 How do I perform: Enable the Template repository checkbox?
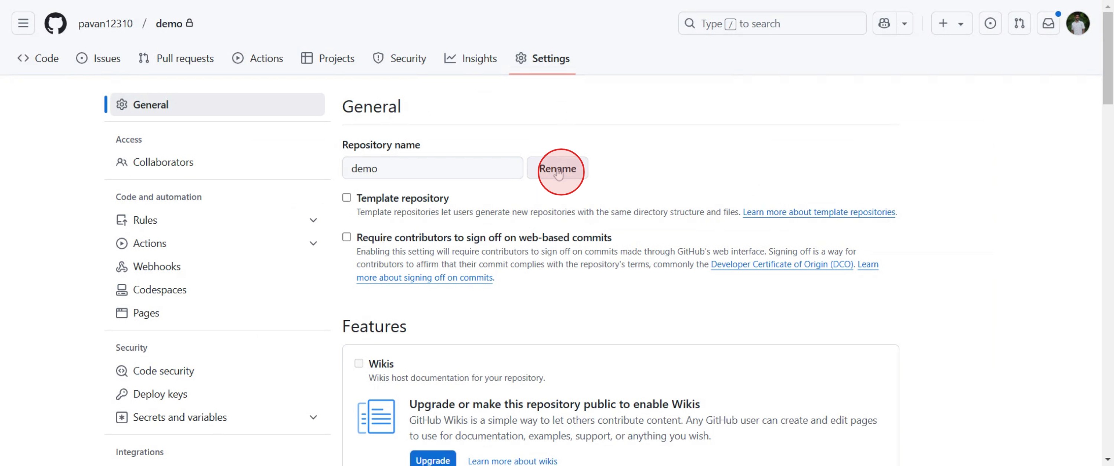[x=346, y=197]
